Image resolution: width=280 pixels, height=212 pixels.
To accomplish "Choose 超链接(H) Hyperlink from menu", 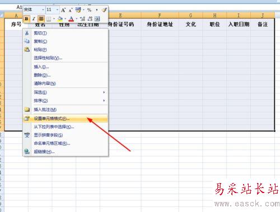I will (66, 152).
